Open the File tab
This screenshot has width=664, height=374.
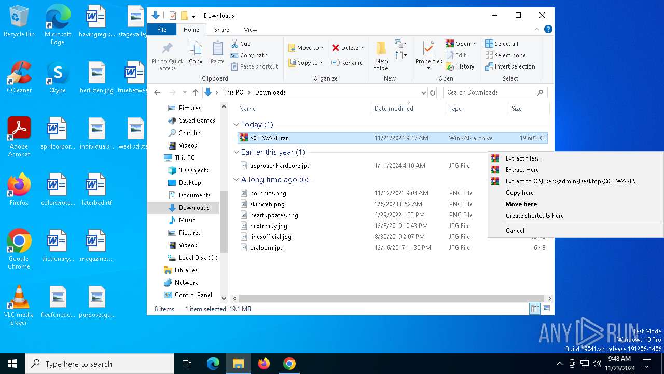162,30
